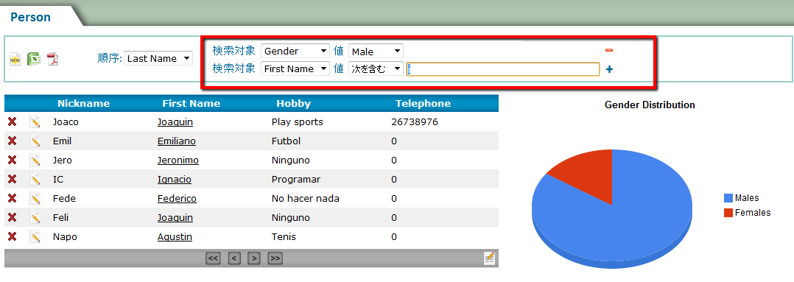Focus the First Name filter text field
The height and width of the screenshot is (282, 794).
(x=503, y=69)
